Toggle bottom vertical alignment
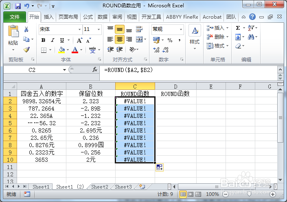The height and width of the screenshot is (202, 287). click(x=129, y=30)
